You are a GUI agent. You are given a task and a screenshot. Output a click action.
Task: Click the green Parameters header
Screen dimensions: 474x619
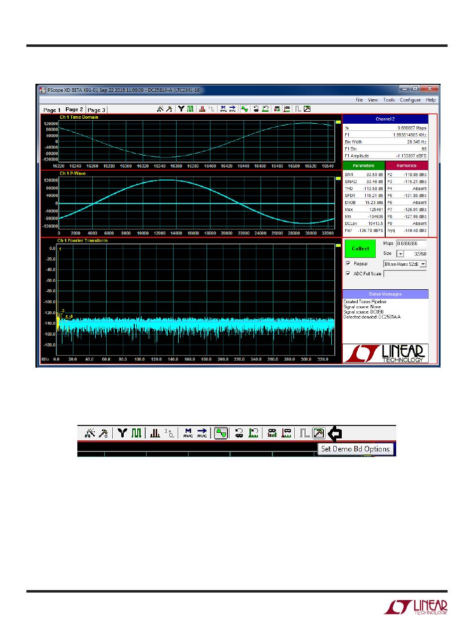click(364, 165)
